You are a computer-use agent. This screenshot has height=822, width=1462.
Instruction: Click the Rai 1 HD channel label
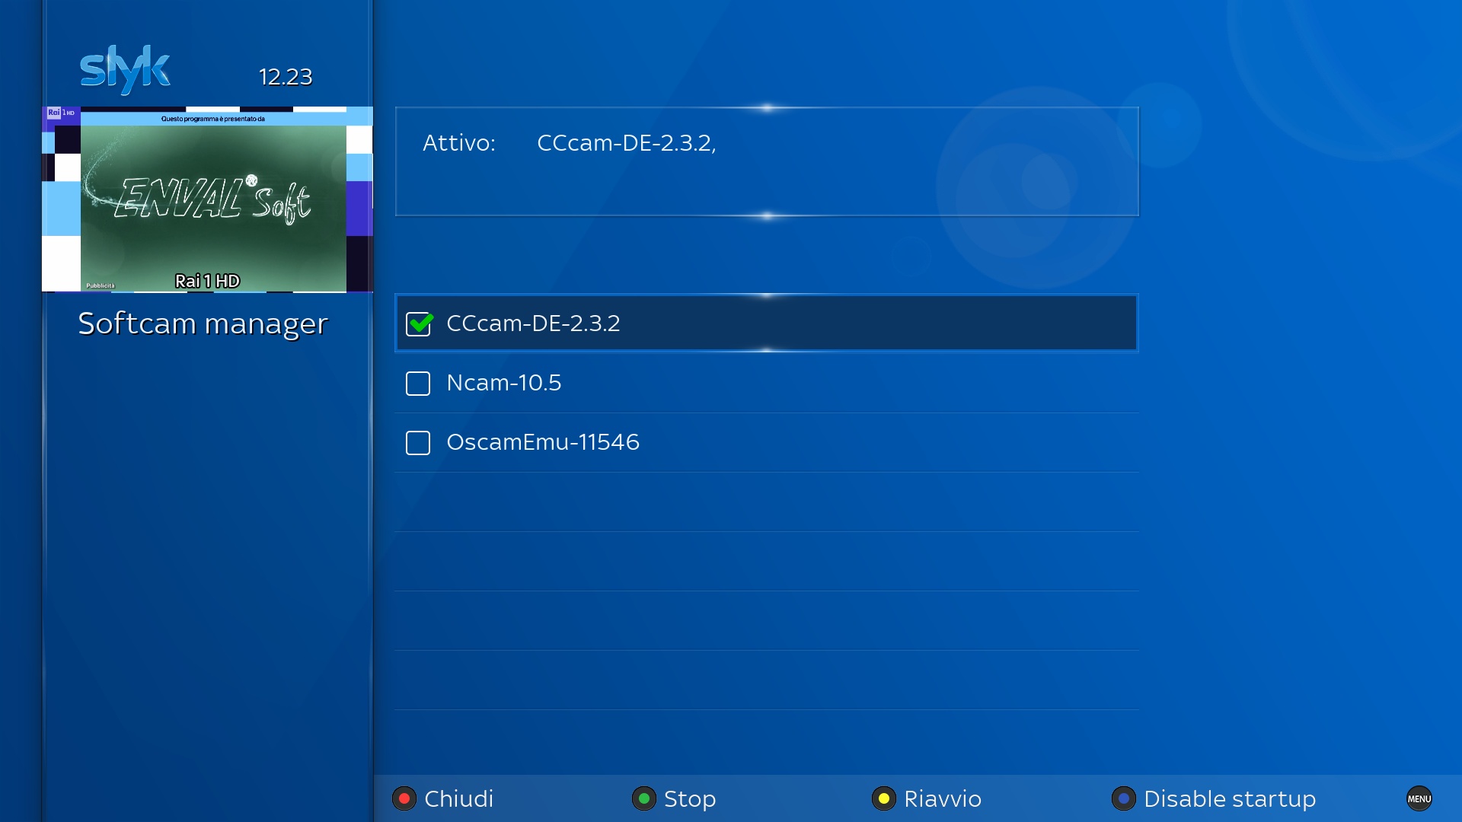(207, 281)
